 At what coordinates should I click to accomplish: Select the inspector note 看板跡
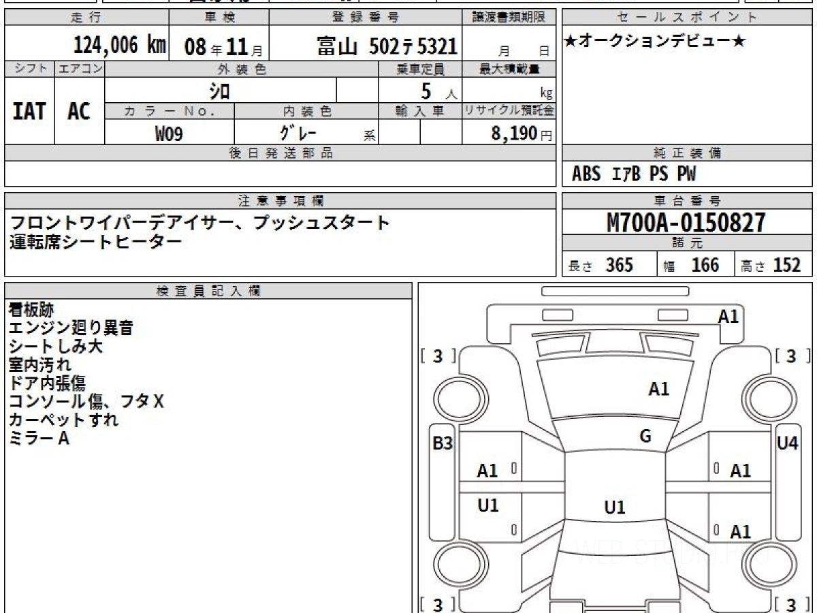(x=31, y=310)
